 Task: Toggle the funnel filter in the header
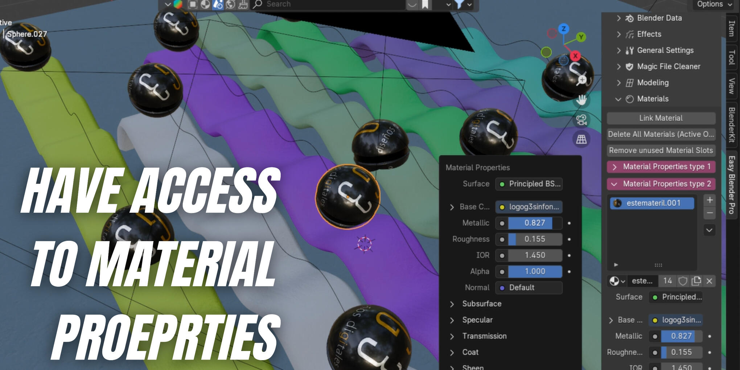coord(459,4)
